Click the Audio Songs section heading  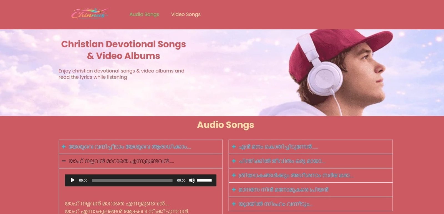[225, 125]
